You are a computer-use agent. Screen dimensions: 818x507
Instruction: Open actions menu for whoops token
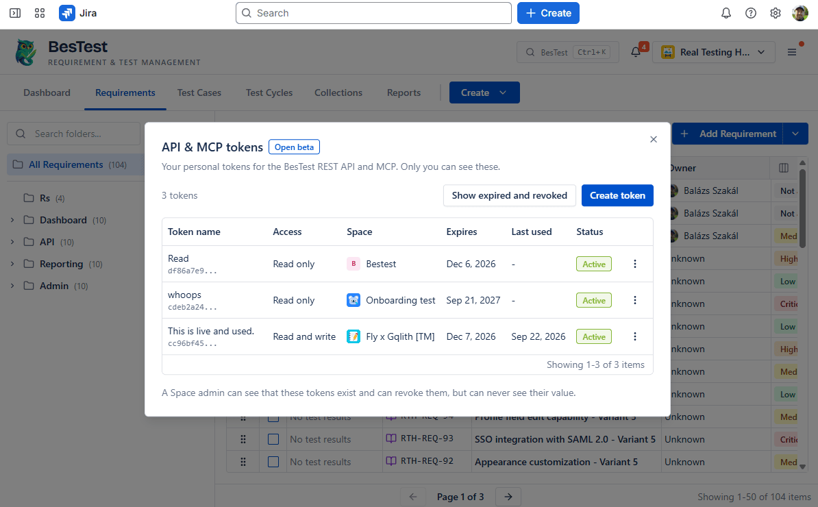(x=635, y=301)
